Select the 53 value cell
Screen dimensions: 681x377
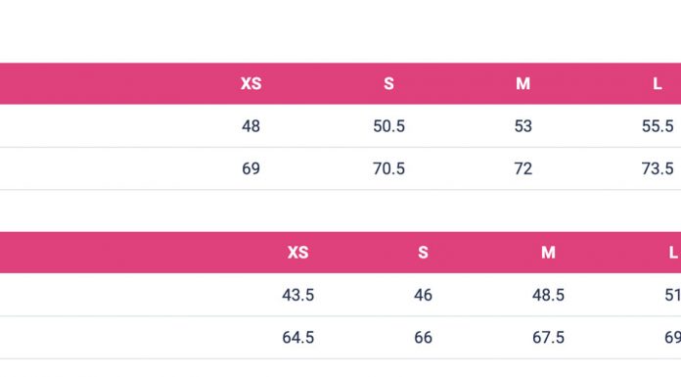pos(522,126)
